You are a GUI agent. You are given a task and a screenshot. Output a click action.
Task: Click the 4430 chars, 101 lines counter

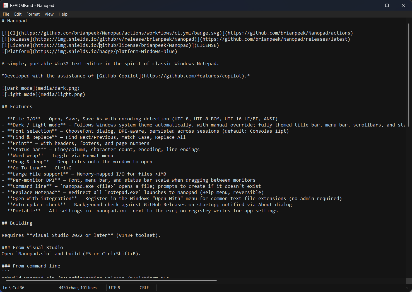(78, 288)
